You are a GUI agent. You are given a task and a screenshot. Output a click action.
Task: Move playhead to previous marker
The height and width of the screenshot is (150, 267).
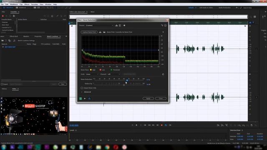(145, 125)
